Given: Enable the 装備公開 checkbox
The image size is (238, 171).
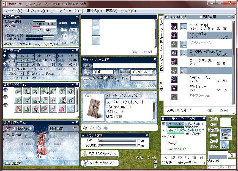Looking at the screenshot, I should [7, 163].
